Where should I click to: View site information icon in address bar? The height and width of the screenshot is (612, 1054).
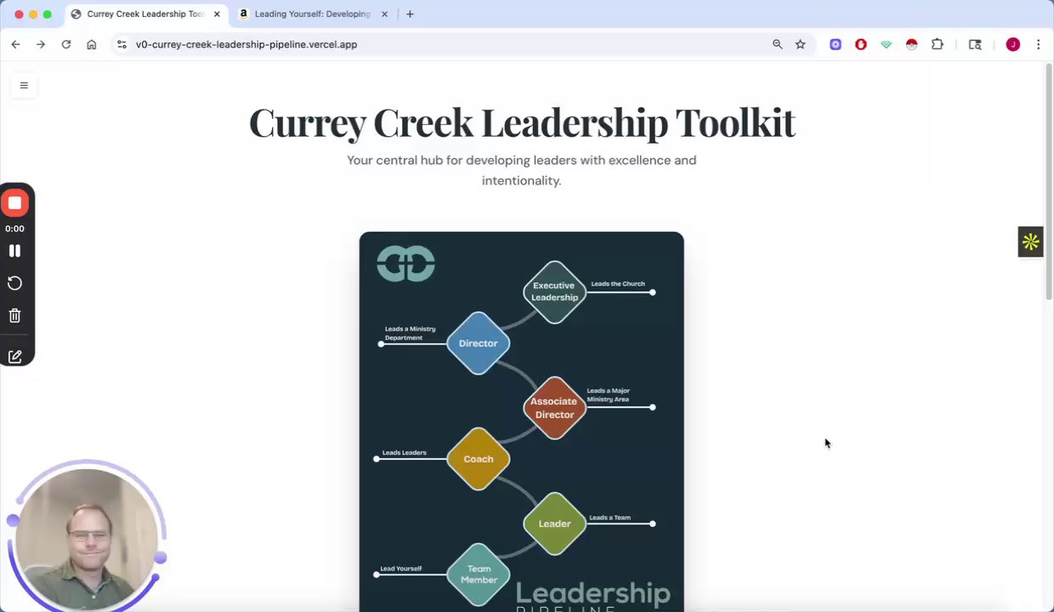(122, 44)
